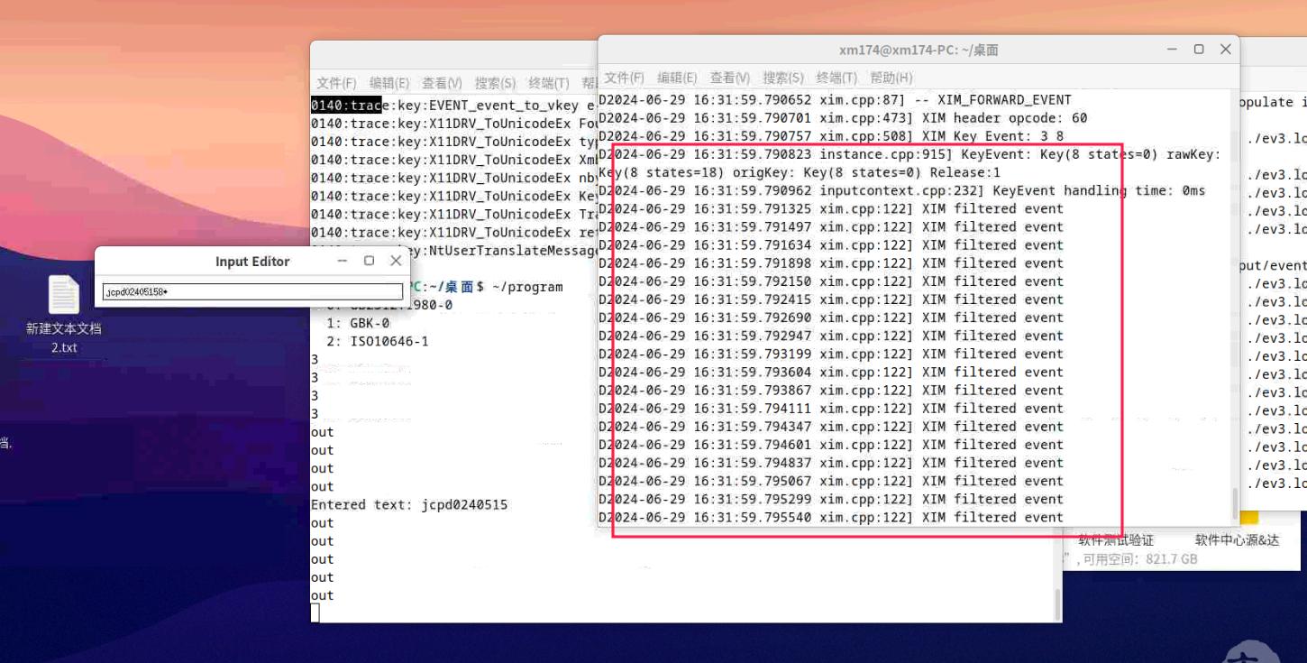Click the log line timestamped 16:31:59.791497
Viewport: 1307px width, 663px height.
(831, 226)
